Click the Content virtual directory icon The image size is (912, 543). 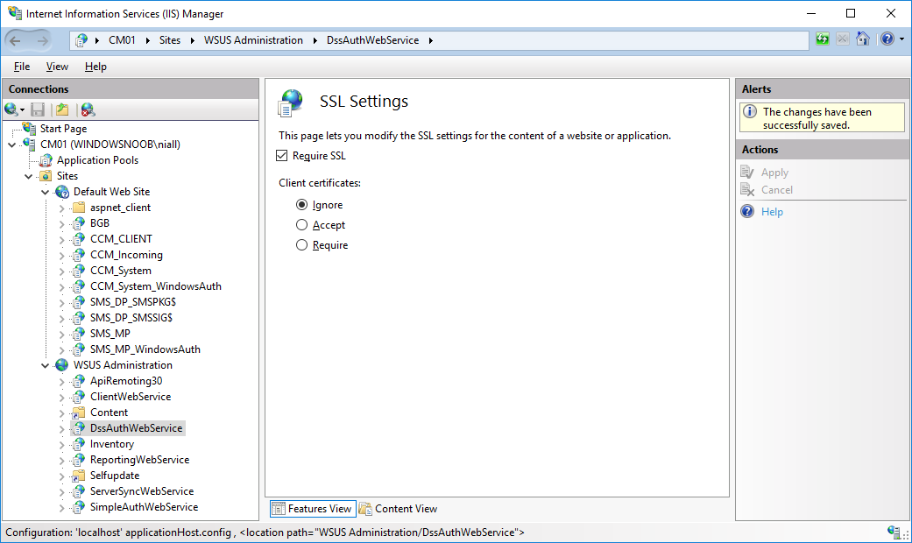(x=79, y=413)
